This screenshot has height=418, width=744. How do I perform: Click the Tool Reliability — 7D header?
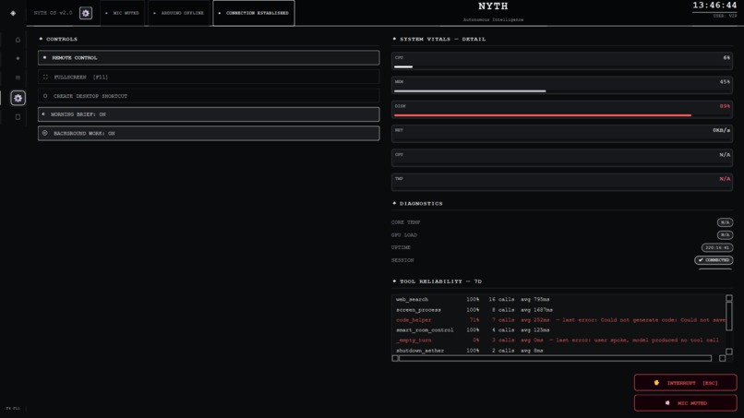[x=440, y=281]
